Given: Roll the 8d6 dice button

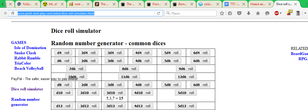Looking at the screenshot, I should [129, 69].
